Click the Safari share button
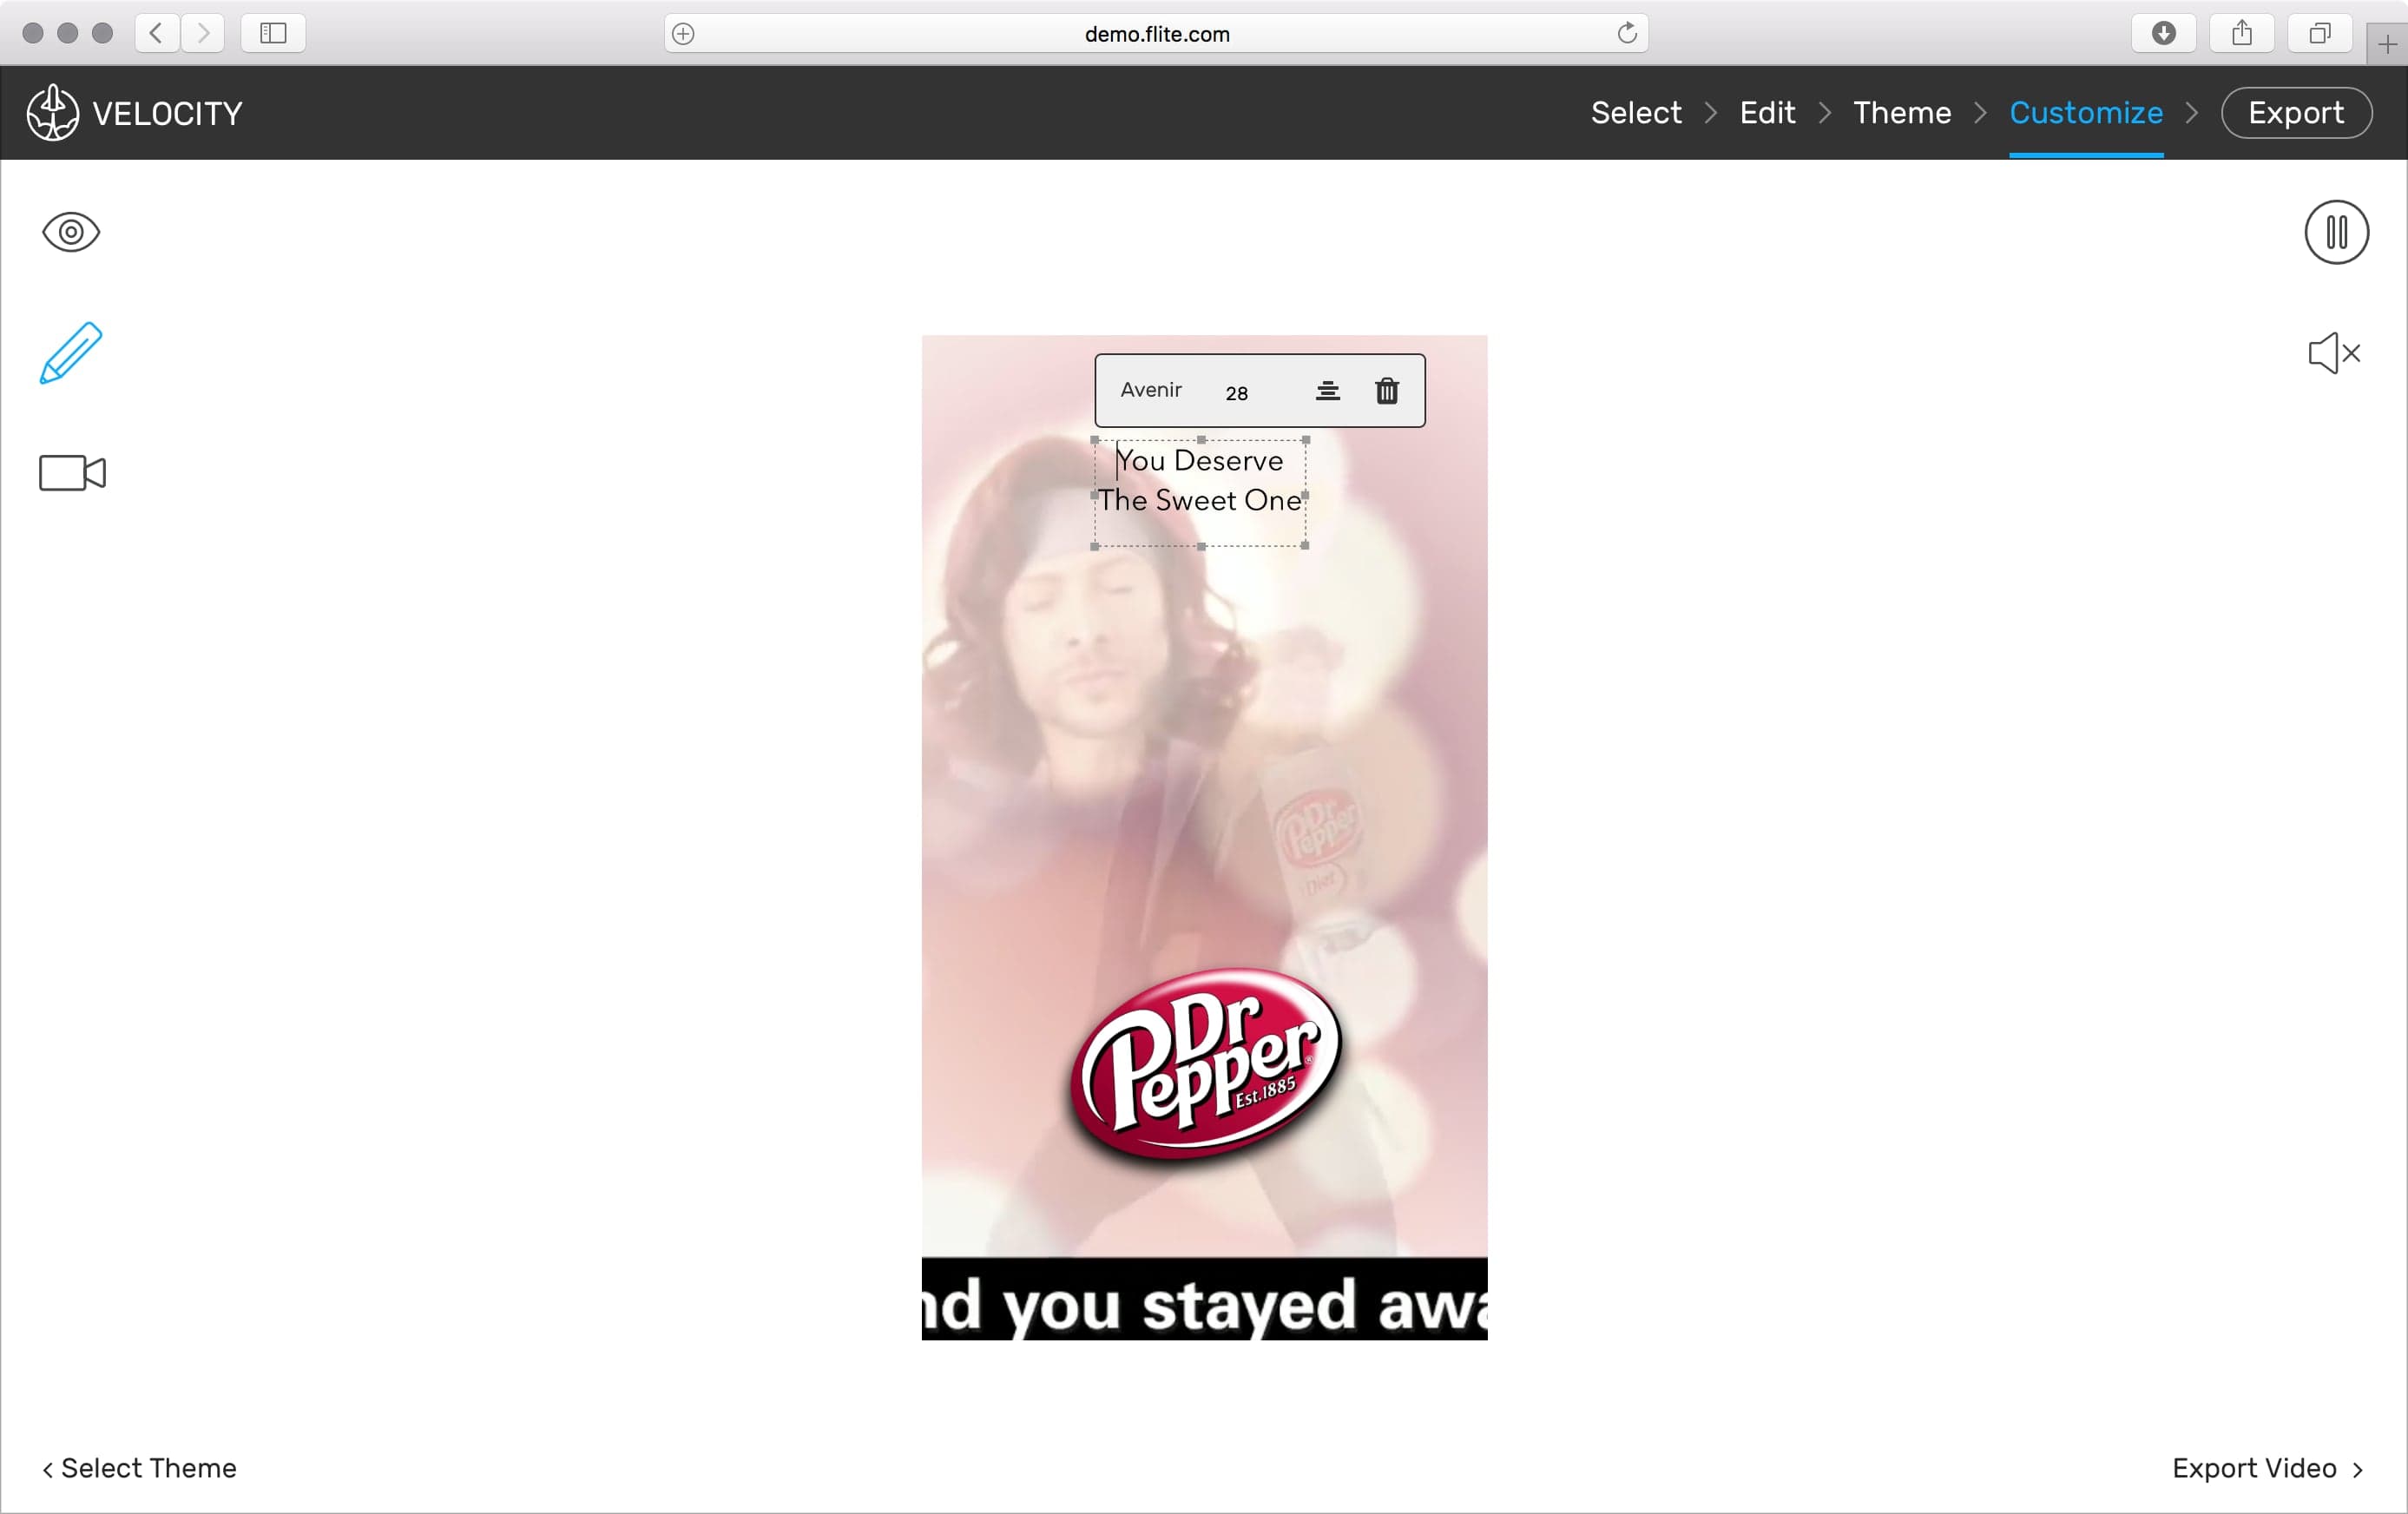Viewport: 2408px width, 1514px height. tap(2242, 33)
